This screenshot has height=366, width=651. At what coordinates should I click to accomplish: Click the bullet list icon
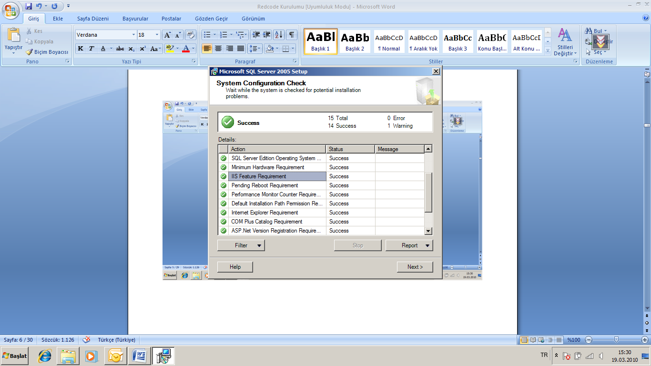click(x=207, y=35)
